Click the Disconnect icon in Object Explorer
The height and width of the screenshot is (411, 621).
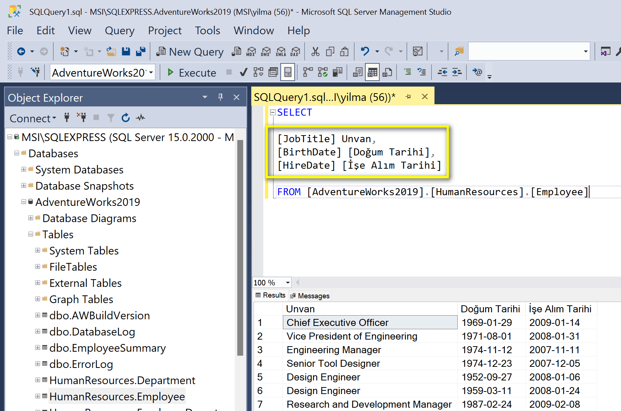coord(81,118)
